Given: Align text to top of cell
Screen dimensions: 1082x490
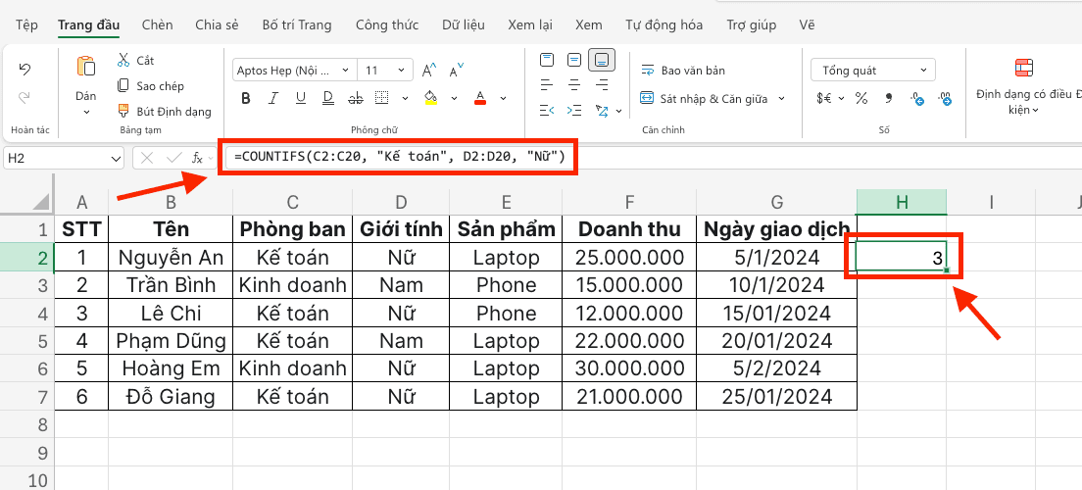Looking at the screenshot, I should tap(547, 60).
